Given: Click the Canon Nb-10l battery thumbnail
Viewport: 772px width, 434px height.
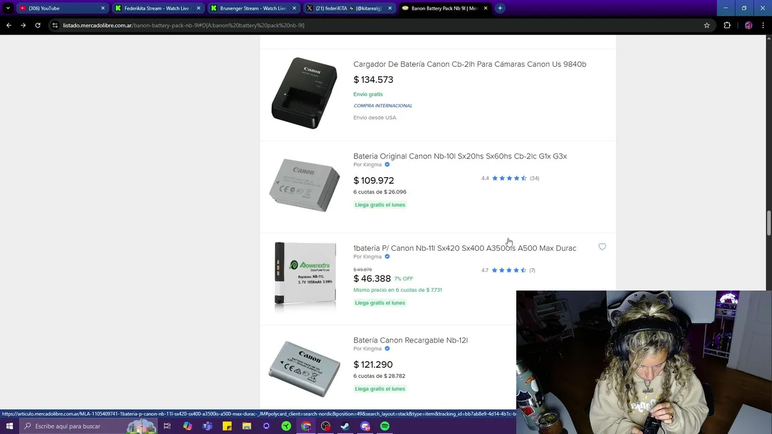Looking at the screenshot, I should (x=305, y=185).
